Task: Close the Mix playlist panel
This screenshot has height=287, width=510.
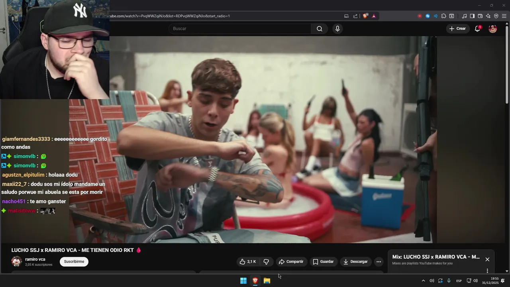Action: [x=487, y=259]
